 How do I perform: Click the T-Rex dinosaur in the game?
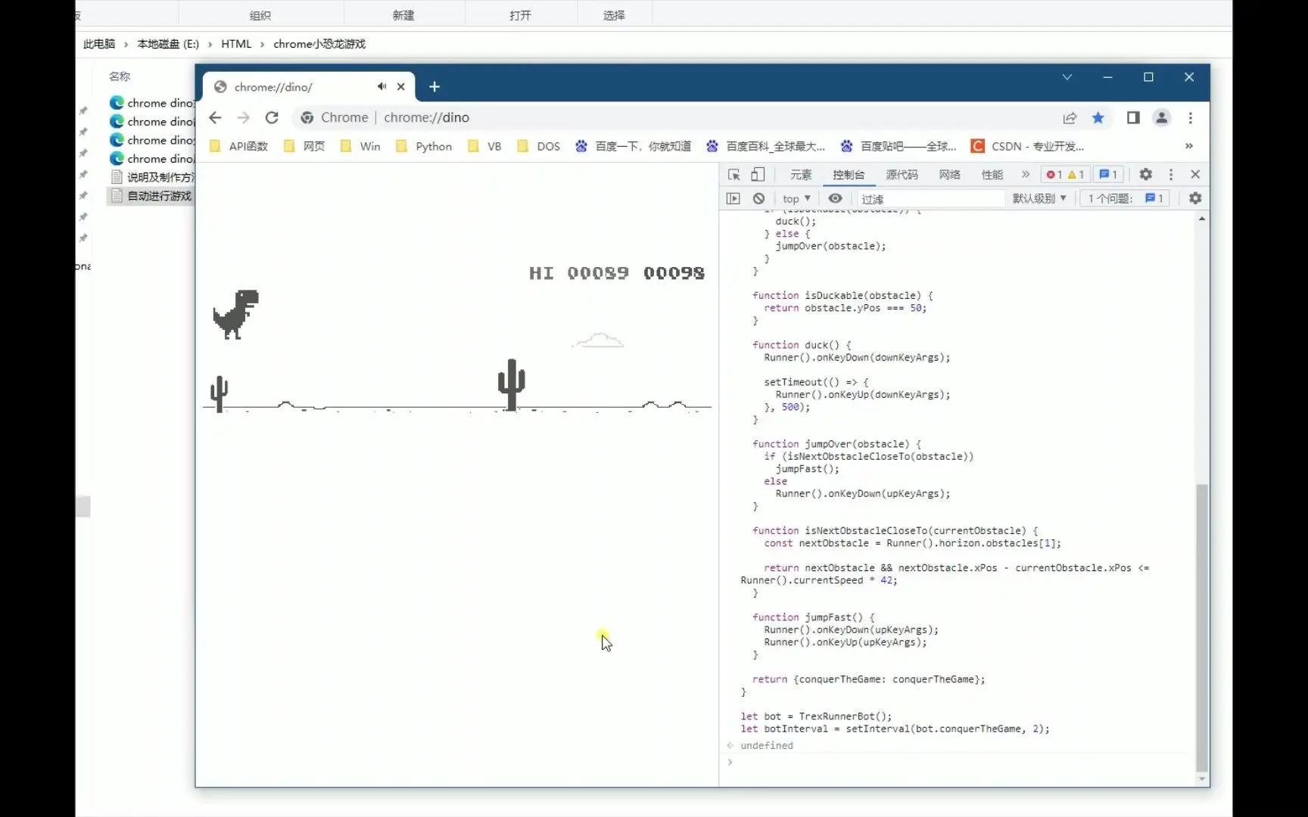[235, 314]
